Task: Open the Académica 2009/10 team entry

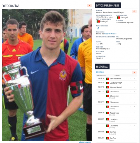Action: (x=114, y=113)
